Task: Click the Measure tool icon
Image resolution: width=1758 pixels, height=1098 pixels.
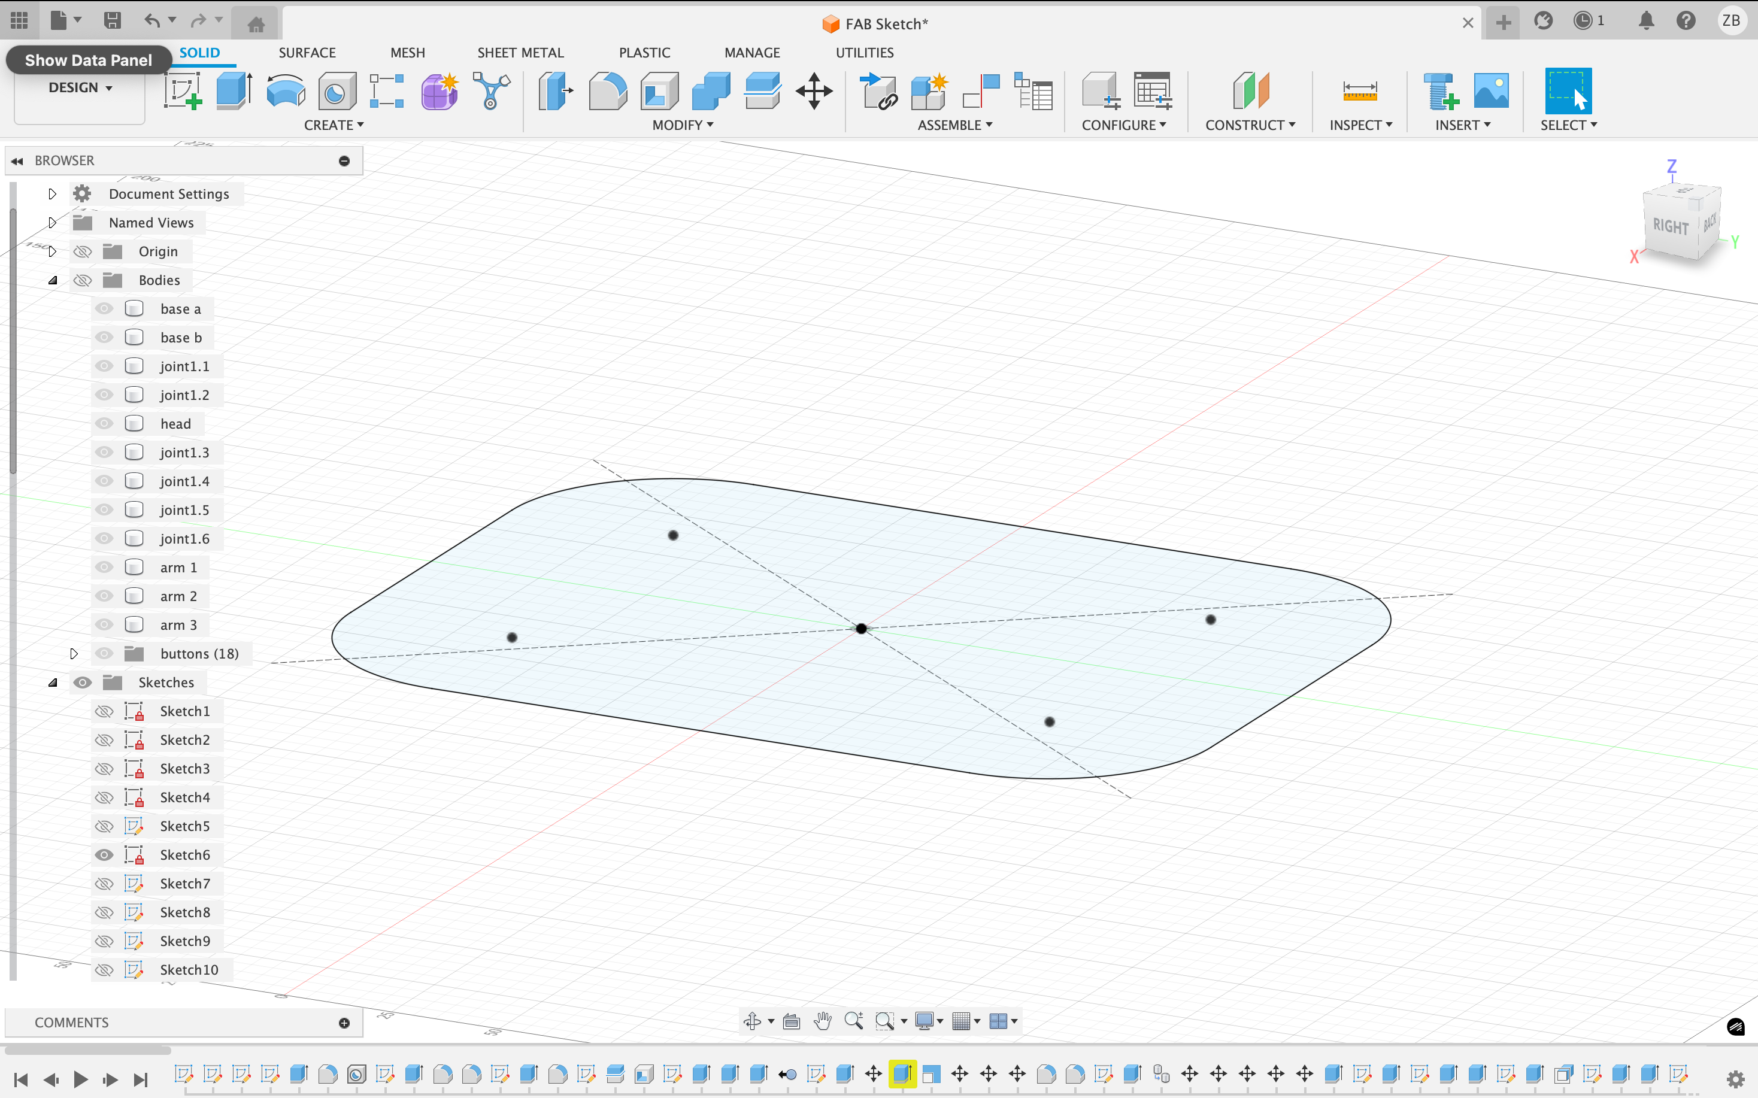Action: 1359,92
